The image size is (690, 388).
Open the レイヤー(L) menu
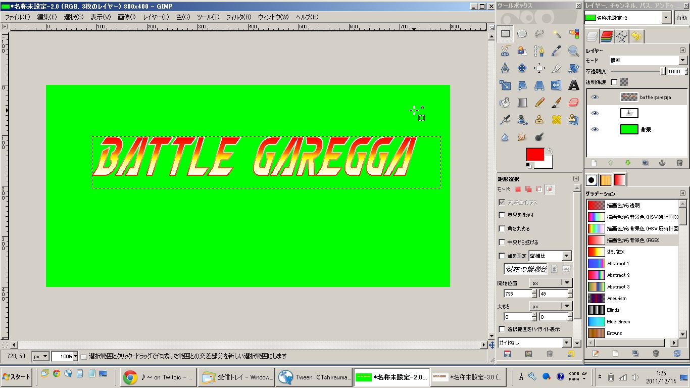(x=156, y=17)
